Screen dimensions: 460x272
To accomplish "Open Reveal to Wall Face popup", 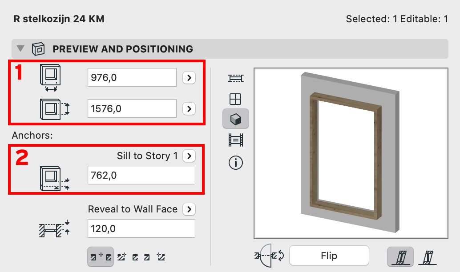I will [189, 209].
